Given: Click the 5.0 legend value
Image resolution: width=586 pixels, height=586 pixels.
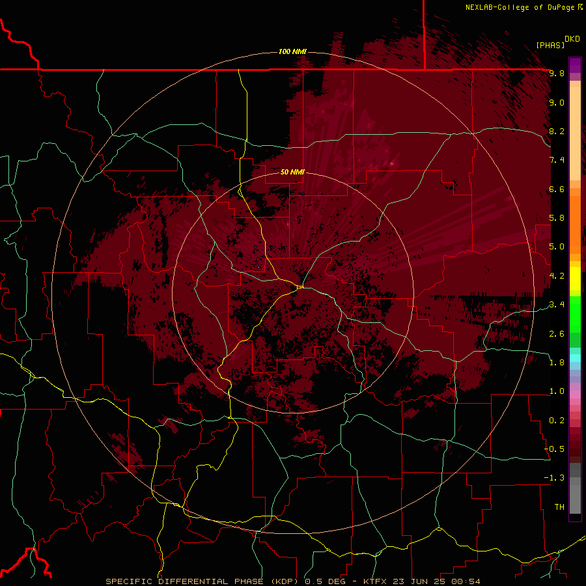Looking at the screenshot, I should point(557,247).
